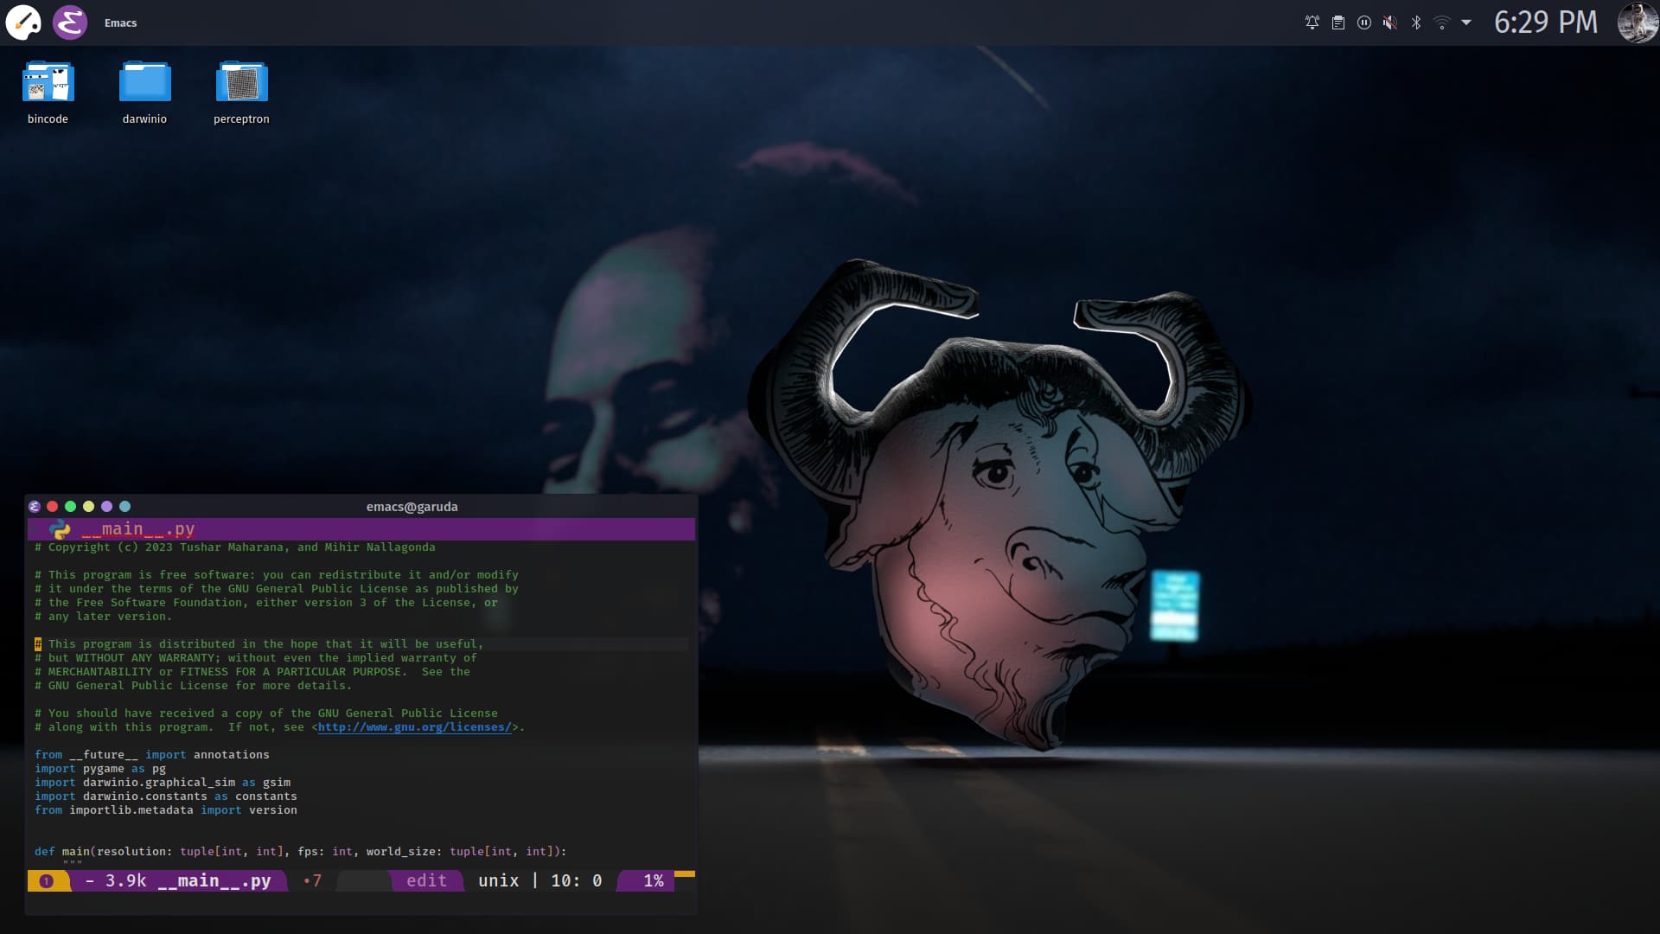Click the 10: 0 cursor position in modeline
Viewport: 1660px width, 934px height.
(577, 881)
